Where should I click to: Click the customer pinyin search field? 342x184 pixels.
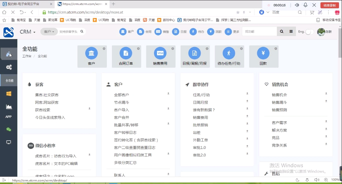click(68, 32)
